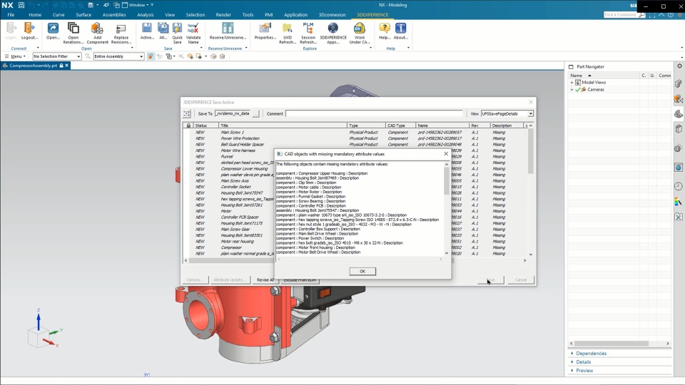Expand the Model Views tree node
The image size is (685, 385).
(x=572, y=83)
